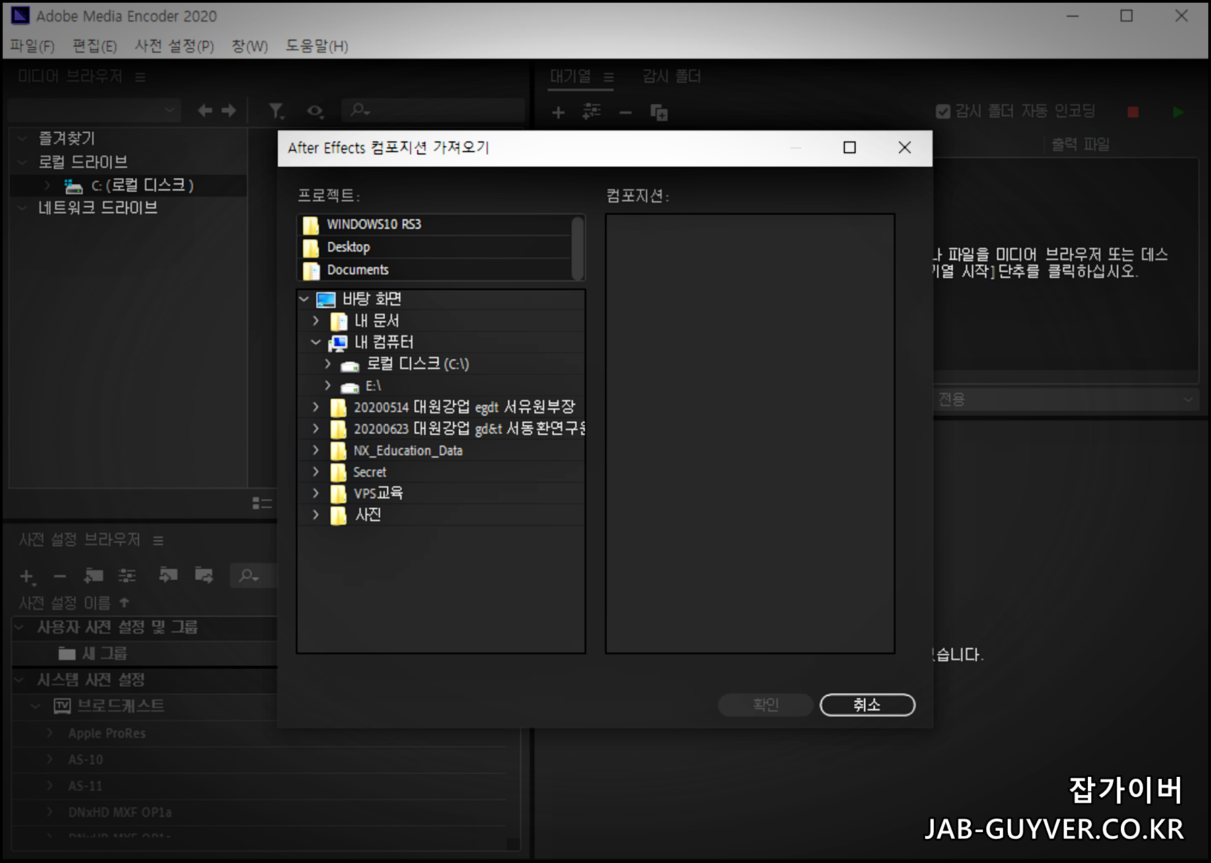Open the 창(W) menu
The height and width of the screenshot is (863, 1211).
[250, 46]
